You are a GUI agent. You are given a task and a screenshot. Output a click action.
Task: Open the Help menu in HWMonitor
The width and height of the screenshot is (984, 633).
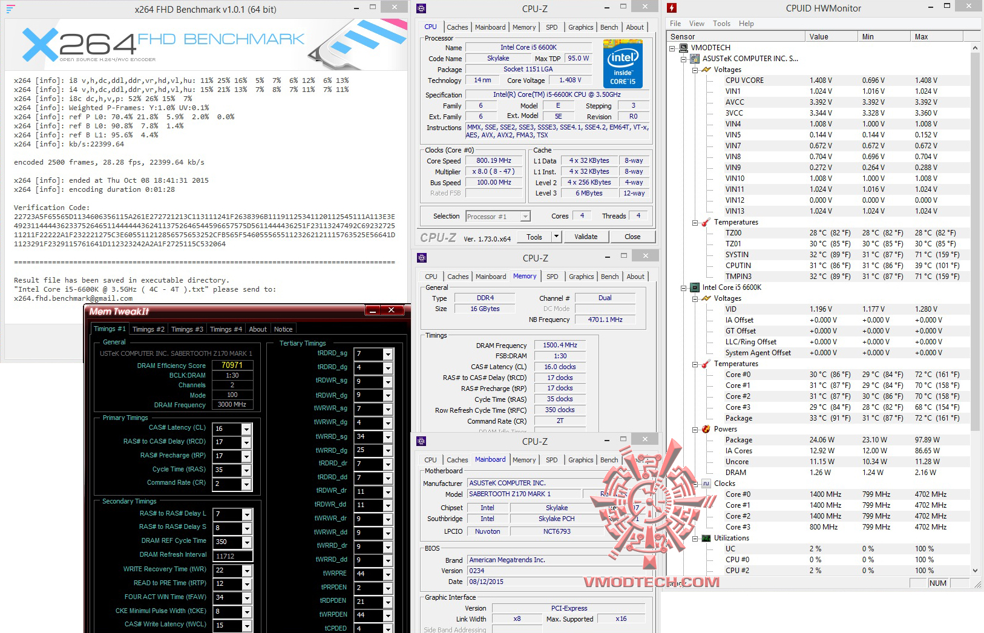click(x=746, y=24)
